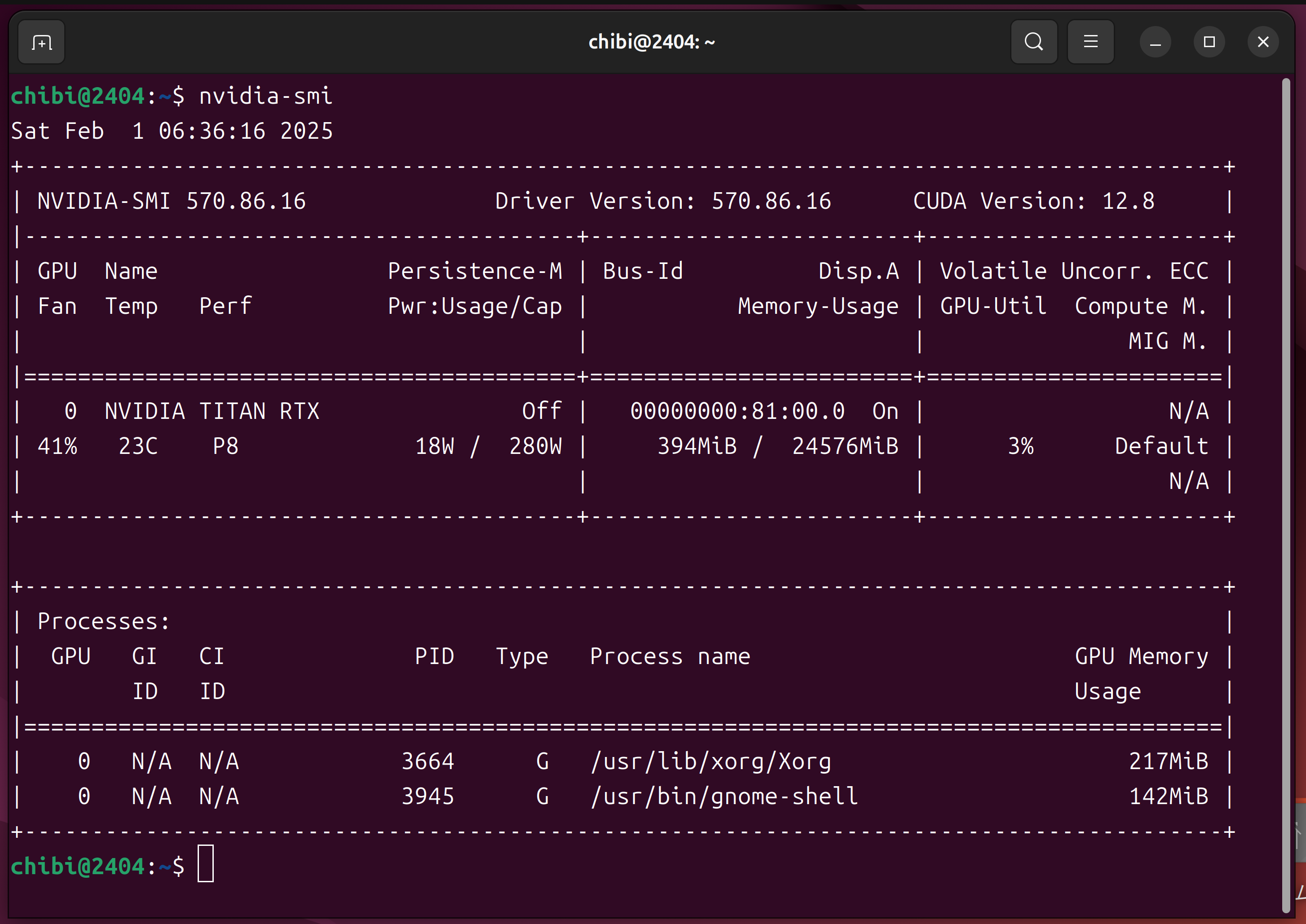1306x924 pixels.
Task: Click the typed nvidia-smi command text
Action: 265,96
